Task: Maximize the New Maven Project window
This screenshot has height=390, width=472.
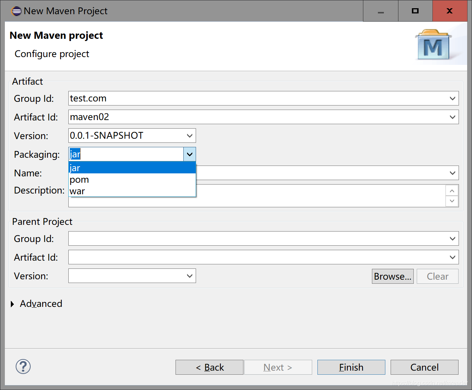Action: 415,11
